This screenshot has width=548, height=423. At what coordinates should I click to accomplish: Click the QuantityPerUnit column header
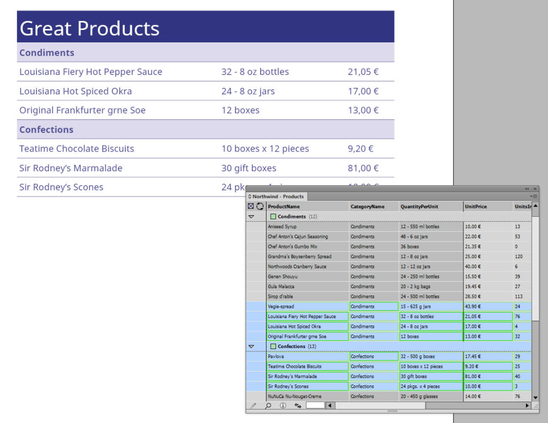point(431,206)
